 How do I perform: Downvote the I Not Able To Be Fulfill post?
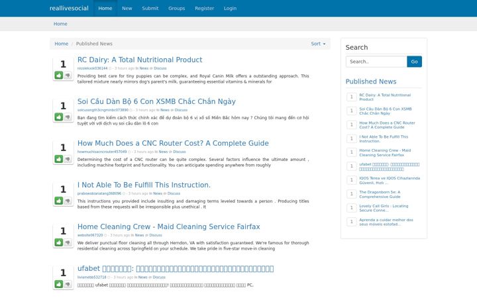(x=68, y=201)
